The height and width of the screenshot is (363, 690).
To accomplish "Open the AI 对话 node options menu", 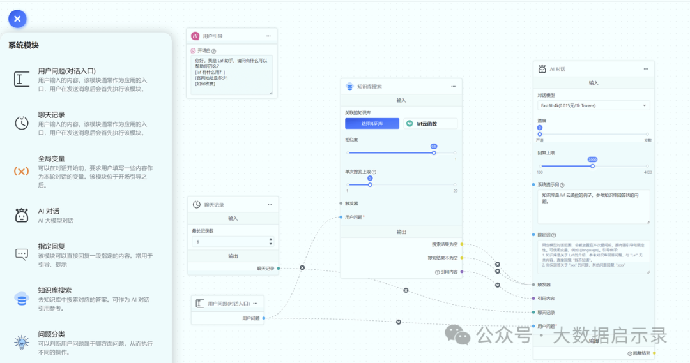I will 645,69.
